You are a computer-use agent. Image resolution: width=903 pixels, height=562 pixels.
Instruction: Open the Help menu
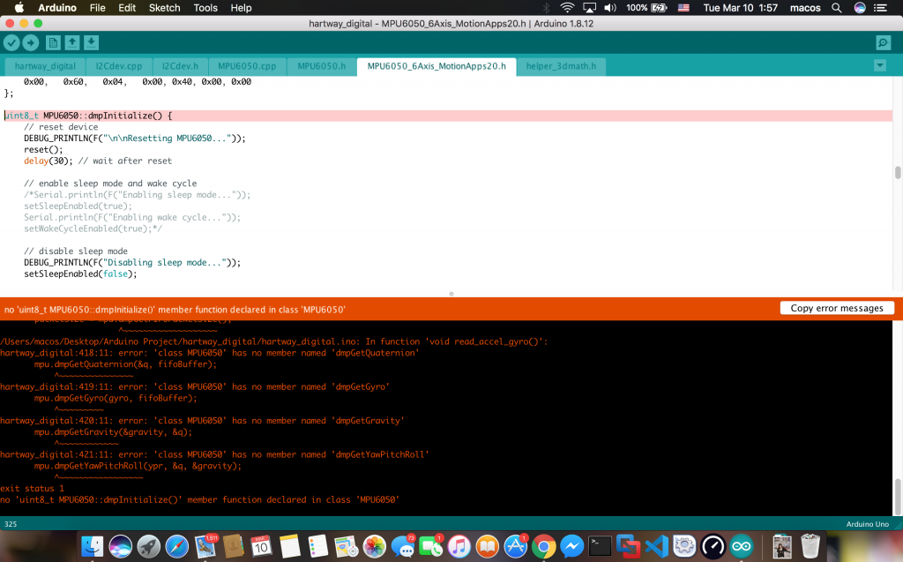click(x=241, y=7)
